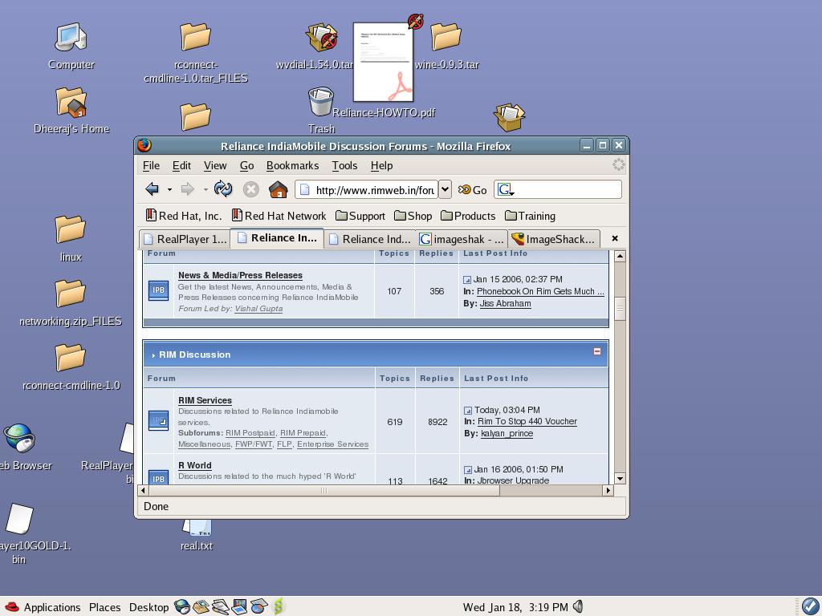This screenshot has height=616, width=822.
Task: Expand the Training bookmarks folder
Action: pyautogui.click(x=530, y=216)
